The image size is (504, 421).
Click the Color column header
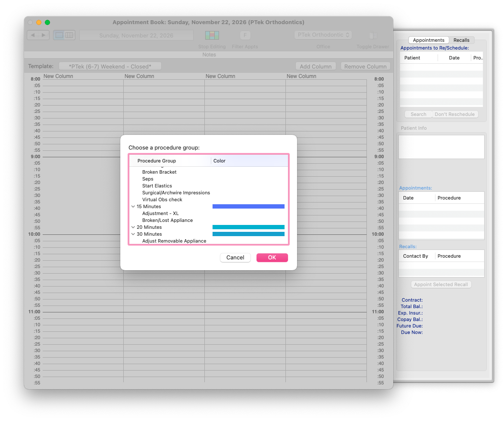click(x=250, y=161)
